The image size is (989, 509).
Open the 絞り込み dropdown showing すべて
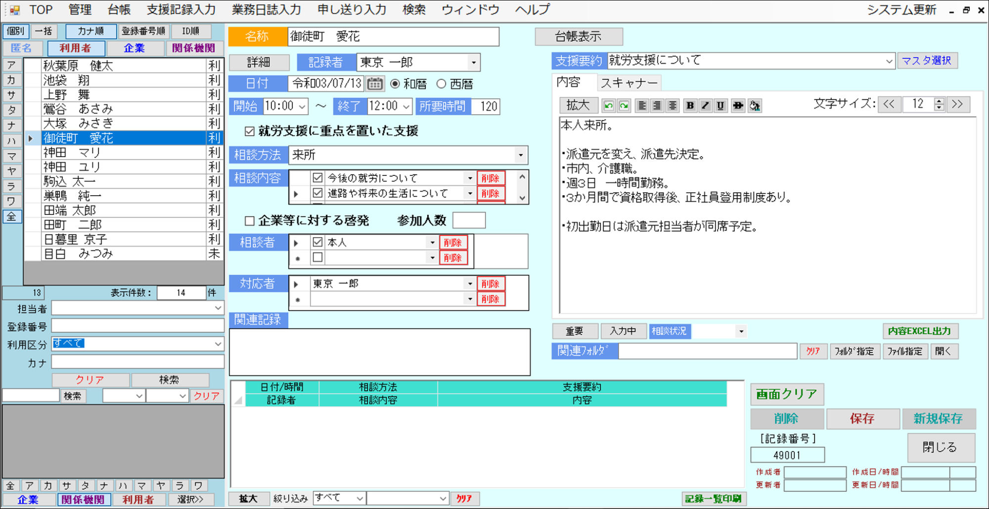point(360,499)
